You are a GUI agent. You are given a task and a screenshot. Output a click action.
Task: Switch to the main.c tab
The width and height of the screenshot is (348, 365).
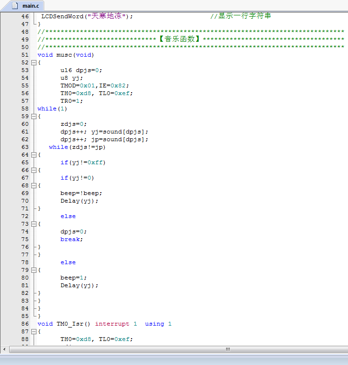pos(31,6)
